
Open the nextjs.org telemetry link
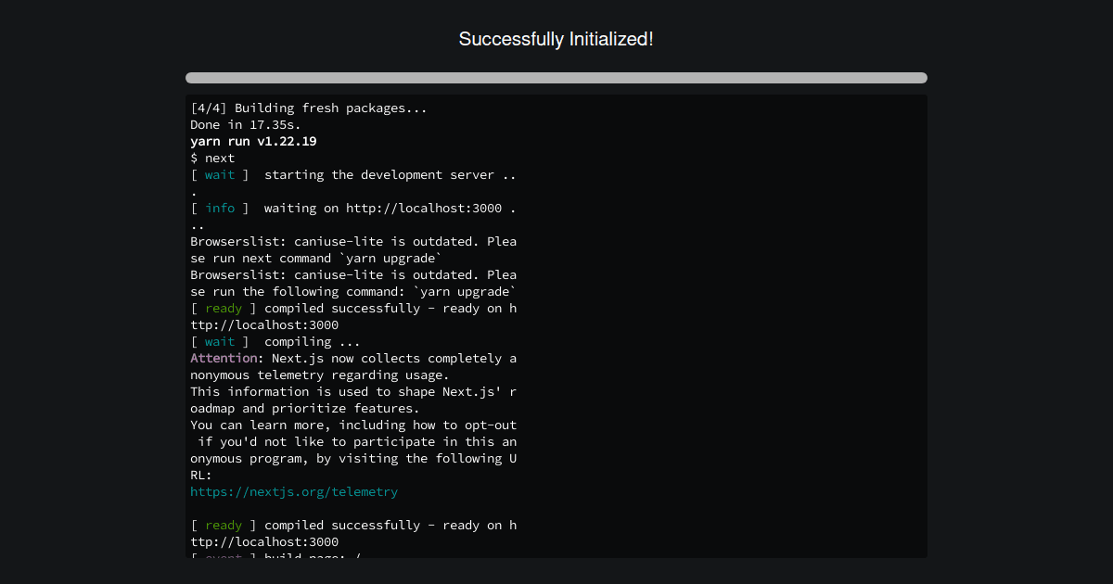point(294,492)
